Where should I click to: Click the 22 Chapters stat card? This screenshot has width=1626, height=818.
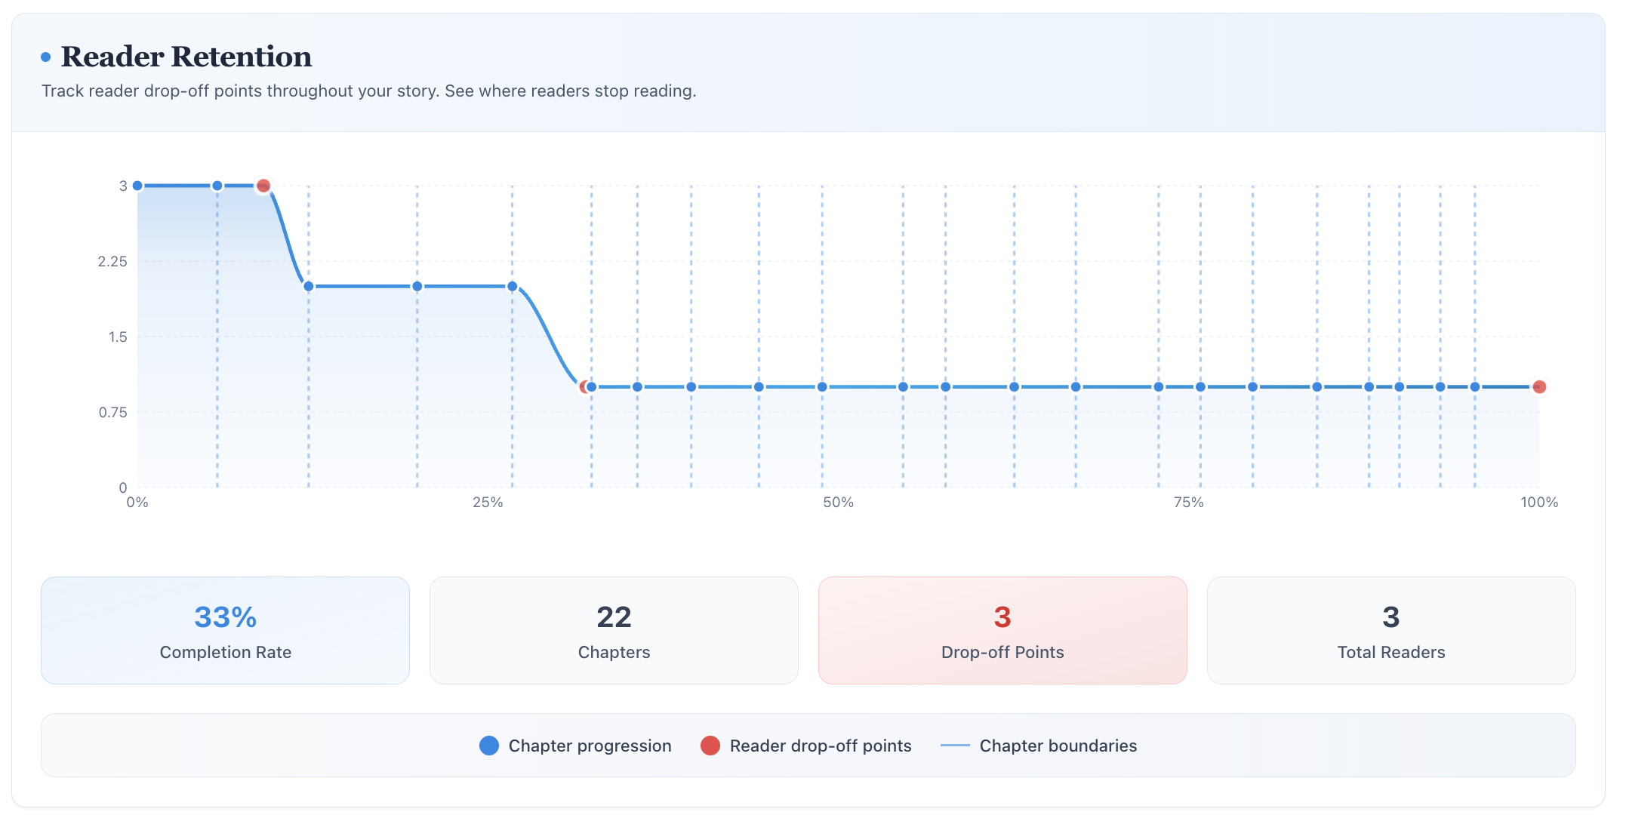(x=614, y=631)
